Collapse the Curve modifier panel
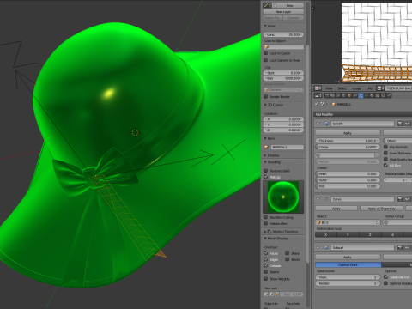The image size is (412, 309). 318,199
